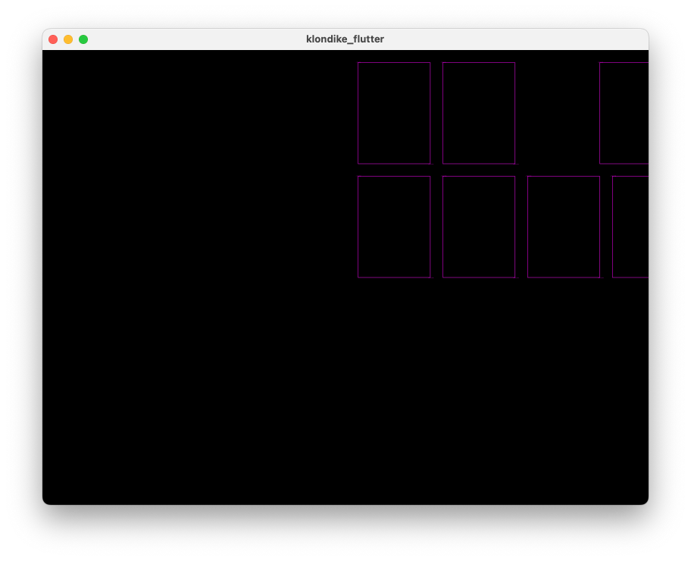Select the second tableau slot in lower row

click(x=479, y=227)
